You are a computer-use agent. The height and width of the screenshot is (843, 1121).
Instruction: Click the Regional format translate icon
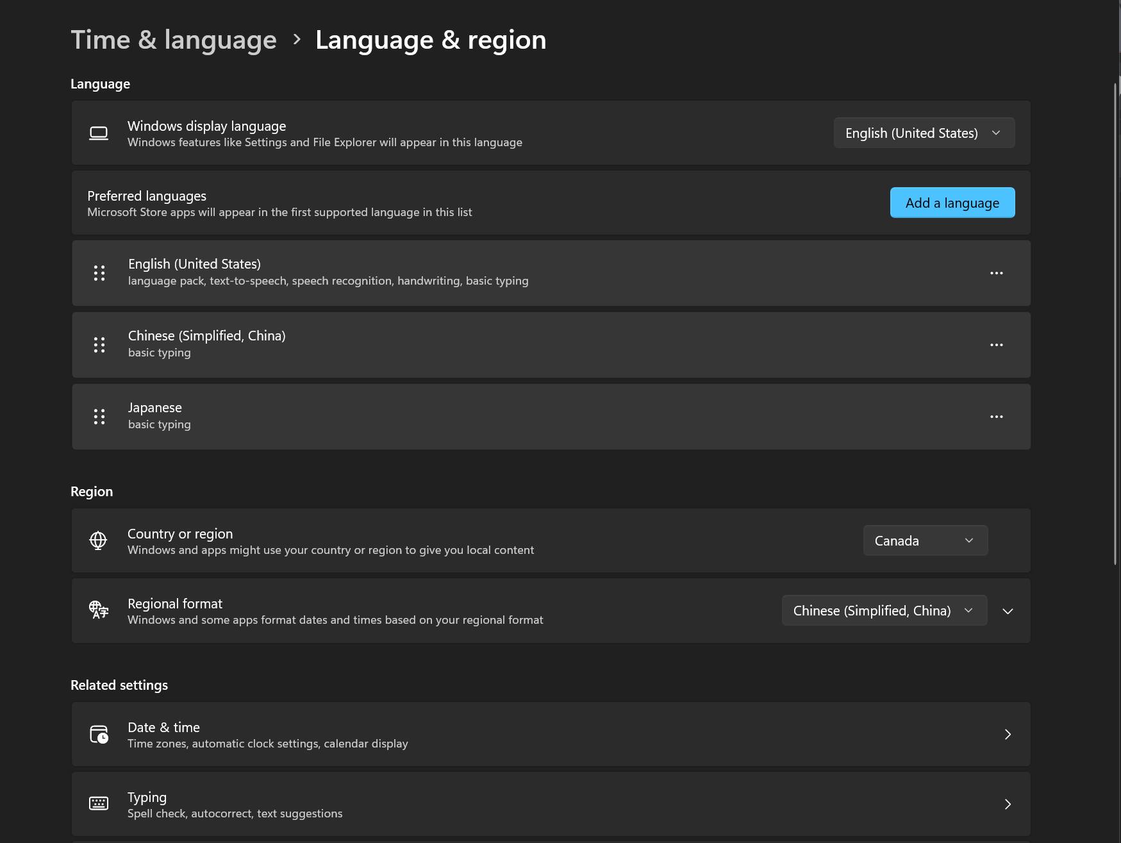point(99,610)
